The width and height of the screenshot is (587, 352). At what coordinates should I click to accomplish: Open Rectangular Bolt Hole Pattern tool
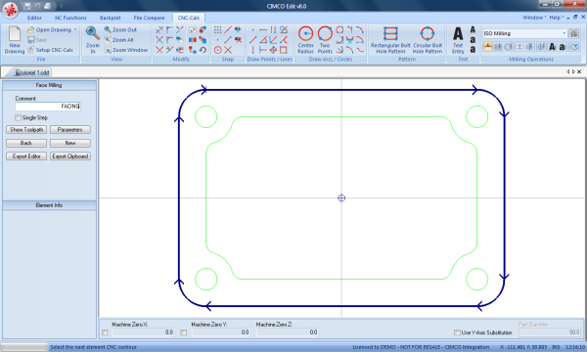coord(390,33)
